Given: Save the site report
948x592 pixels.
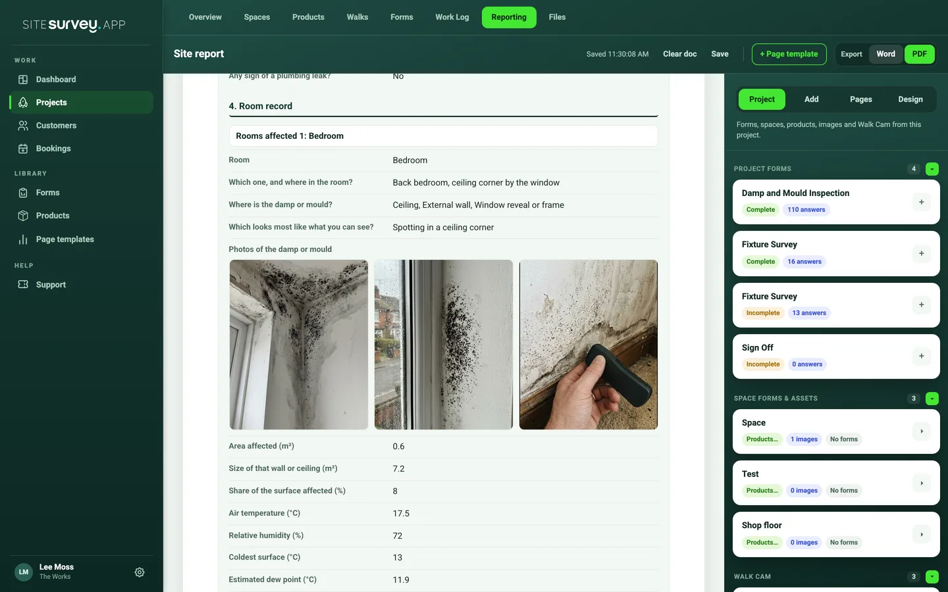Looking at the screenshot, I should [x=720, y=54].
